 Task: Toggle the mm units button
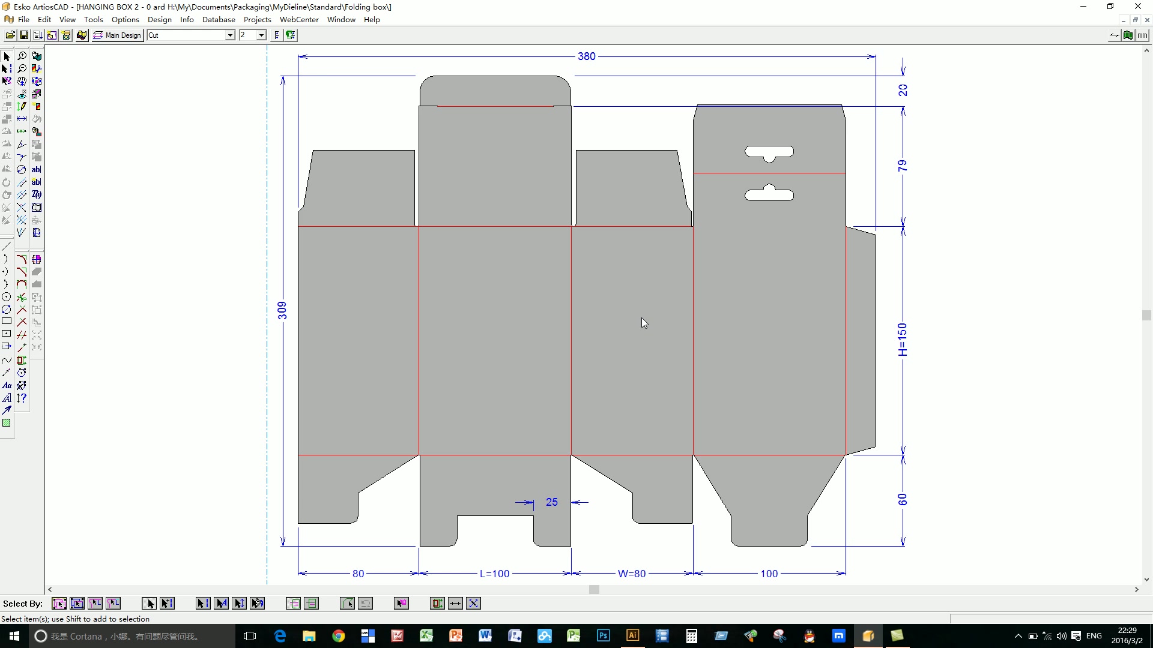pos(1142,35)
